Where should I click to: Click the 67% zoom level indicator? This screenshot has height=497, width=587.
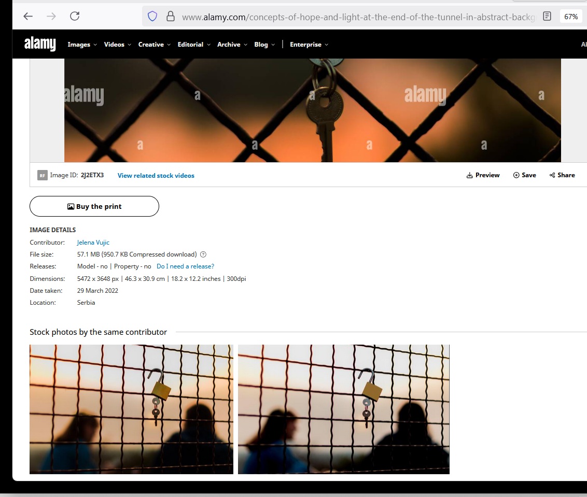point(571,17)
